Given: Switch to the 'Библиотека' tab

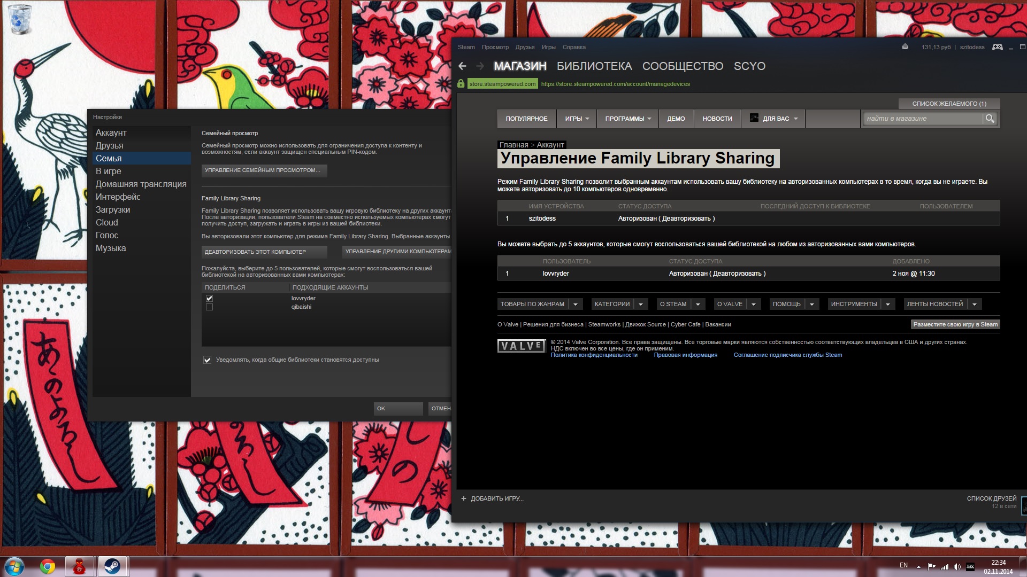Looking at the screenshot, I should [594, 66].
